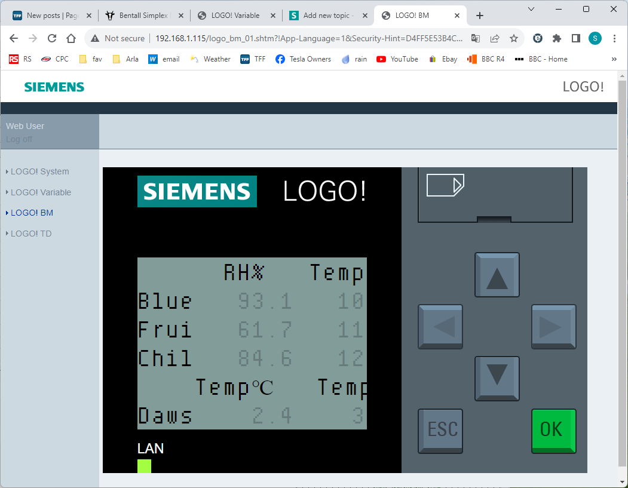The height and width of the screenshot is (488, 628).
Task: Click the translate page icon
Action: (476, 38)
